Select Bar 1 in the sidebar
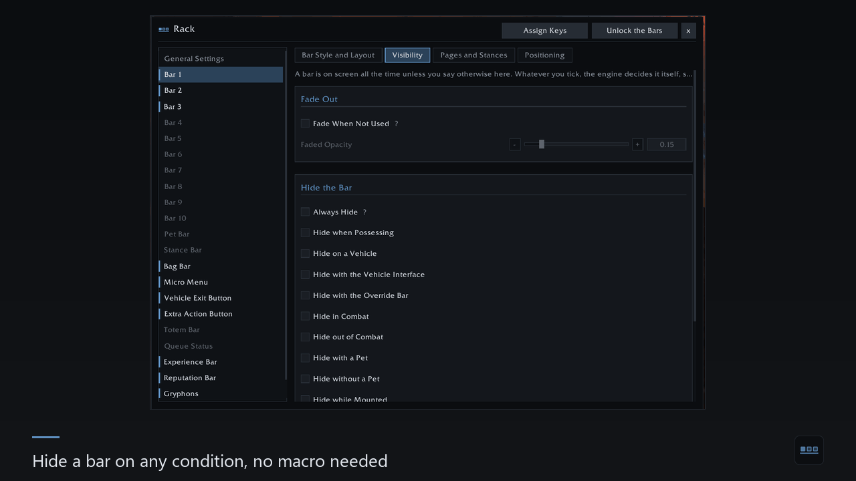856x481 pixels. click(x=221, y=75)
